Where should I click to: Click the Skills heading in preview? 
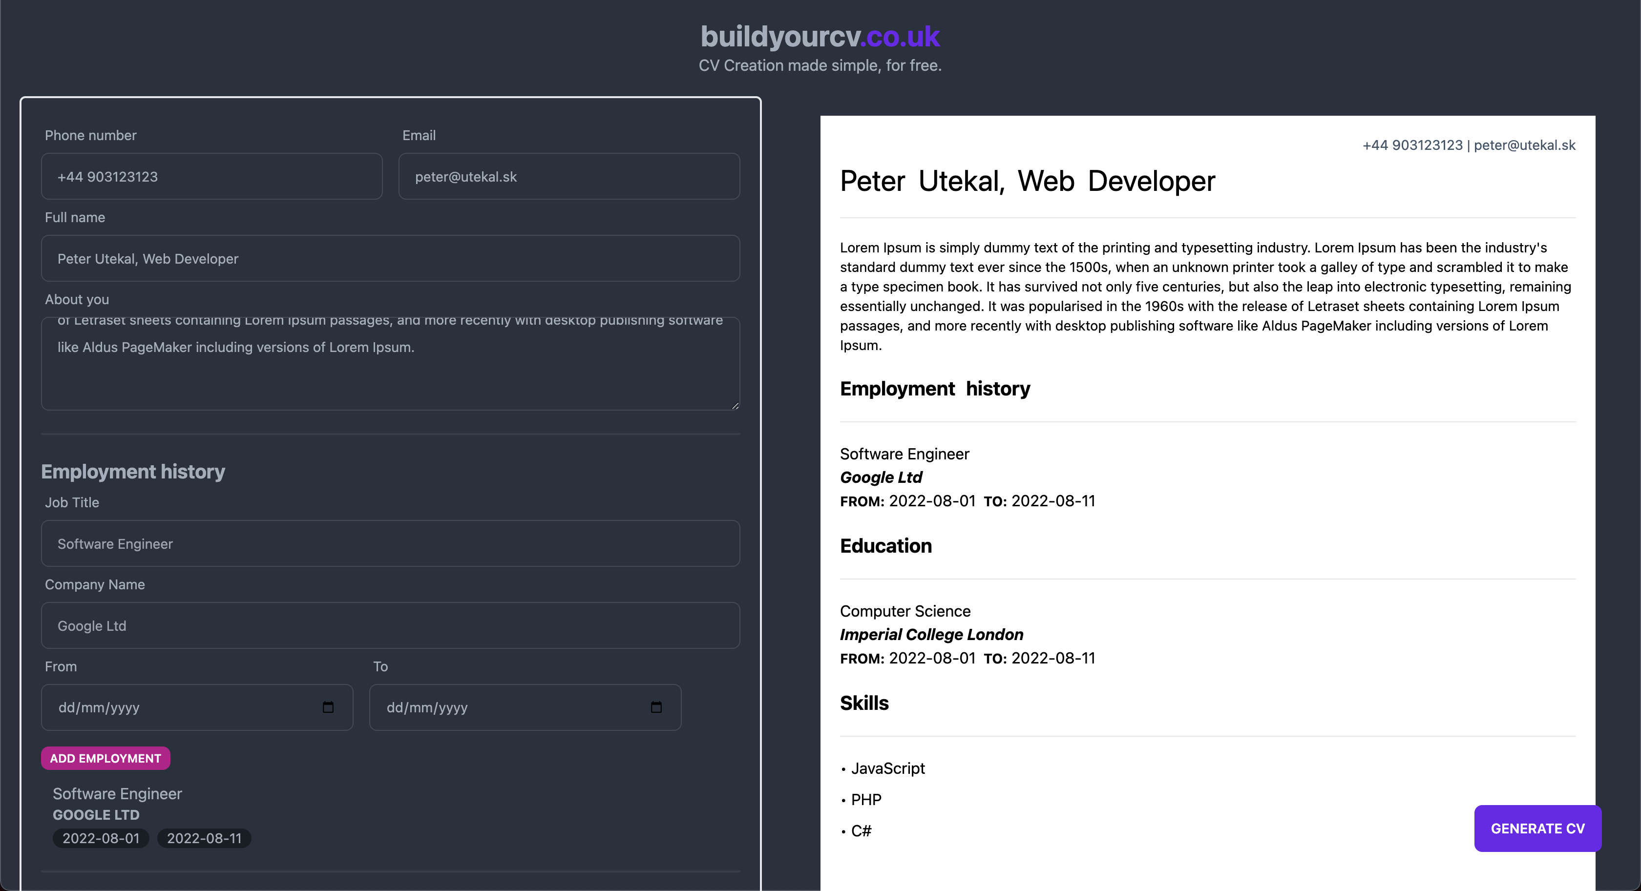(864, 703)
